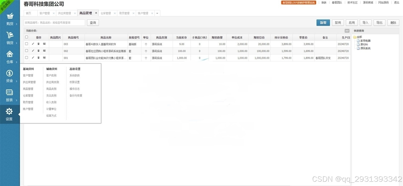
Task: Open the 购货 purchase sidebar icon
Action: pyautogui.click(x=10, y=17)
